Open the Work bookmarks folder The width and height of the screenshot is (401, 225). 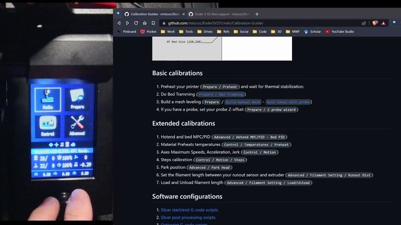click(168, 32)
